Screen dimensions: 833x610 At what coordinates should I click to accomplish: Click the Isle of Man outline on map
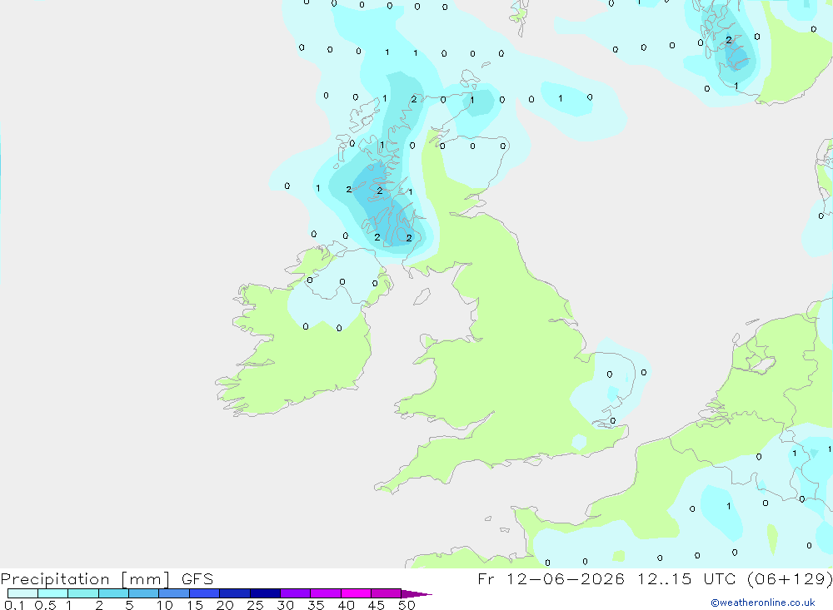click(x=421, y=296)
